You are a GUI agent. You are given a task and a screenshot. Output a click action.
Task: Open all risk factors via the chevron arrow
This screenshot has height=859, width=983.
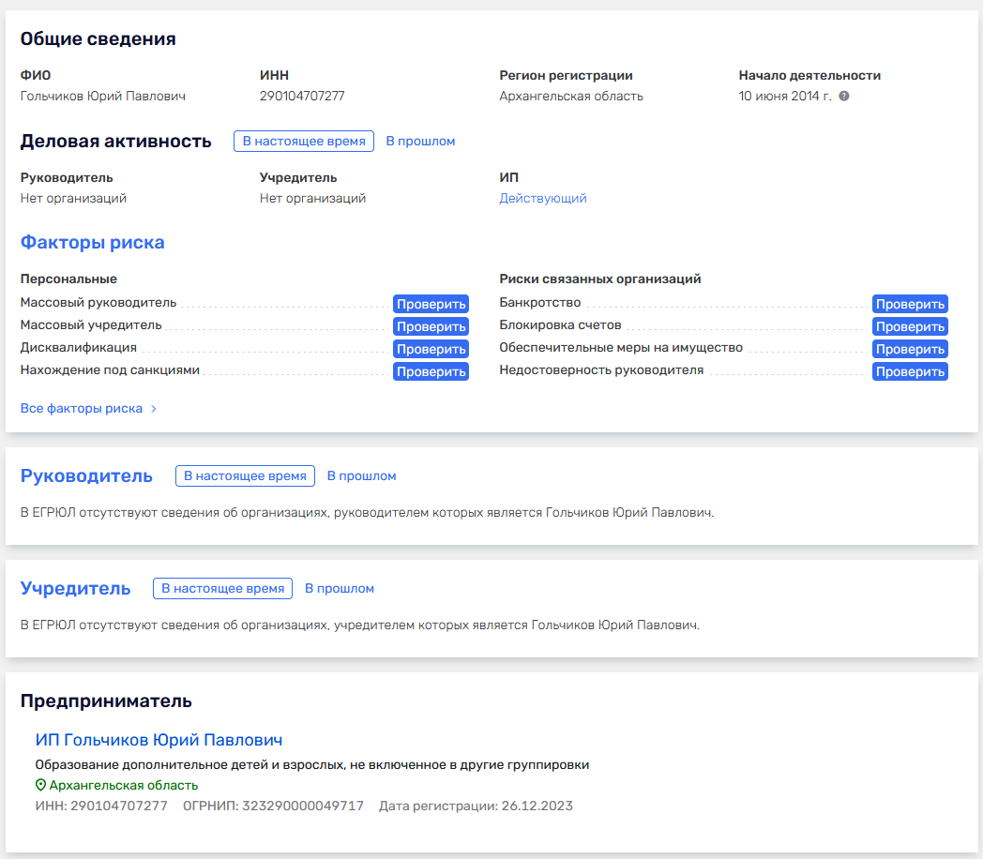click(x=154, y=408)
